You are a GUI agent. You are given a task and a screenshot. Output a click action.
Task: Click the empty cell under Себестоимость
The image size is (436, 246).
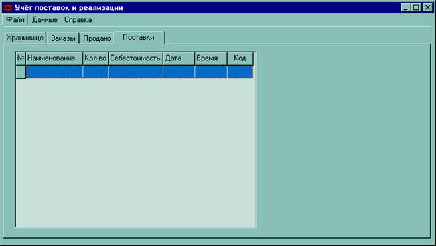coord(135,72)
